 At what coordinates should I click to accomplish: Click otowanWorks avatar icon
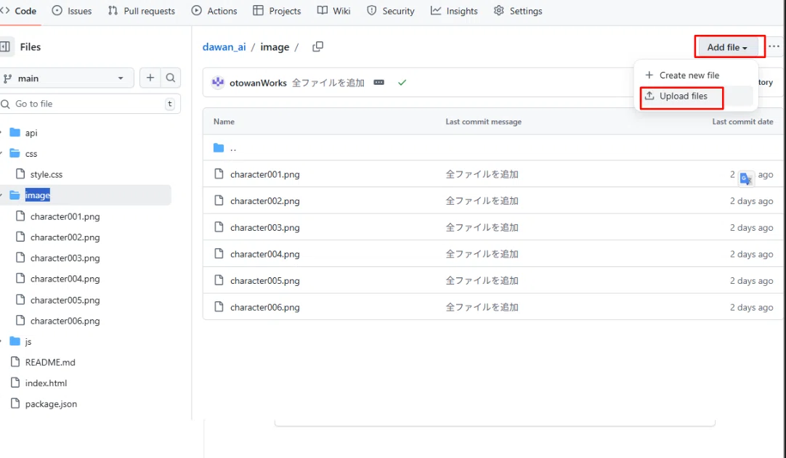217,83
